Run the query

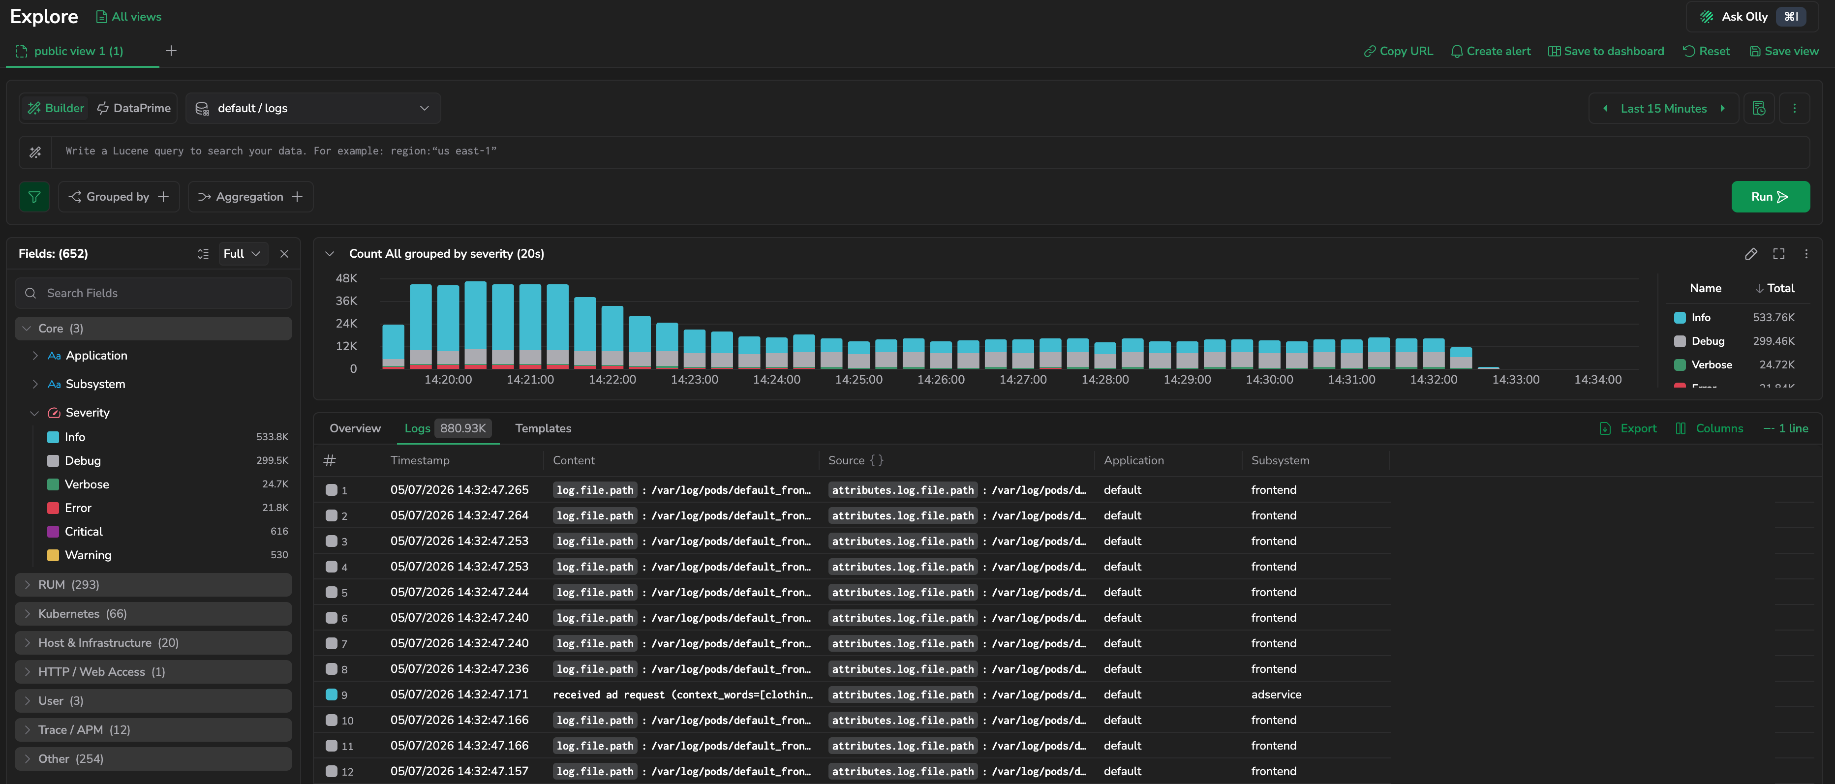[x=1770, y=197]
